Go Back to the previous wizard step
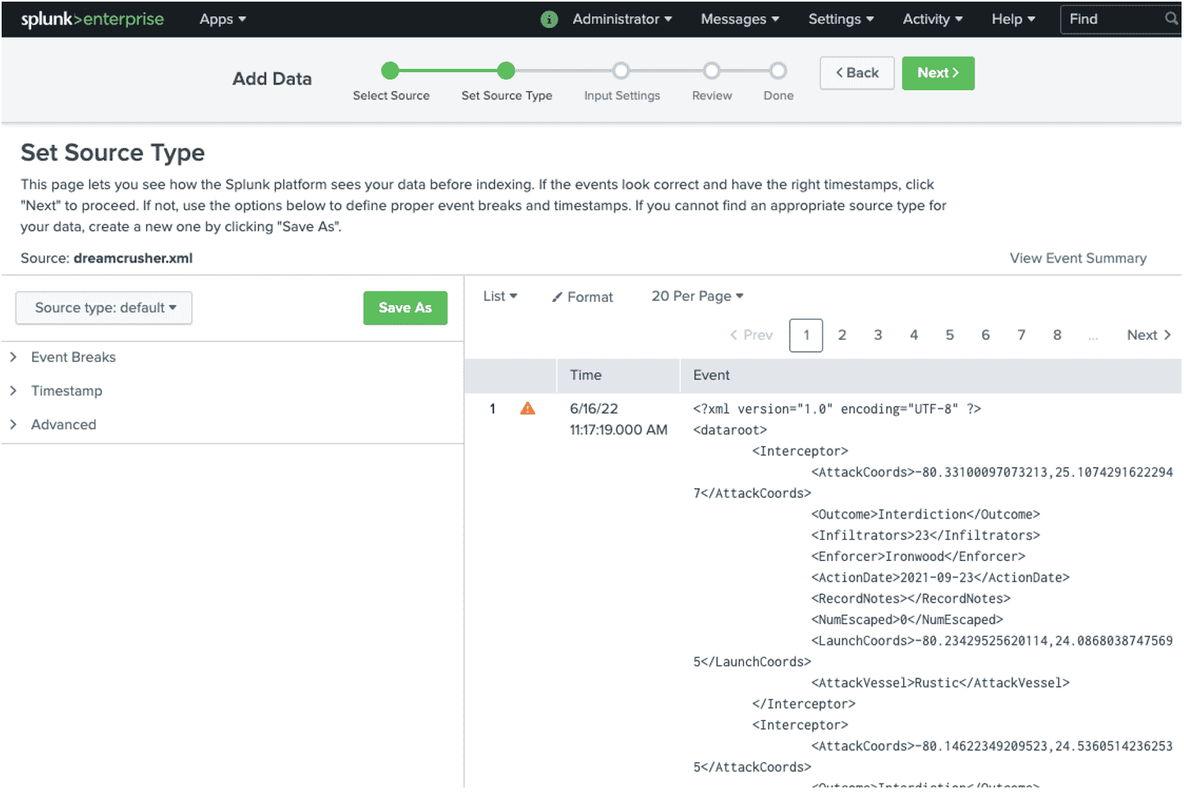Image resolution: width=1184 pixels, height=794 pixels. point(857,73)
